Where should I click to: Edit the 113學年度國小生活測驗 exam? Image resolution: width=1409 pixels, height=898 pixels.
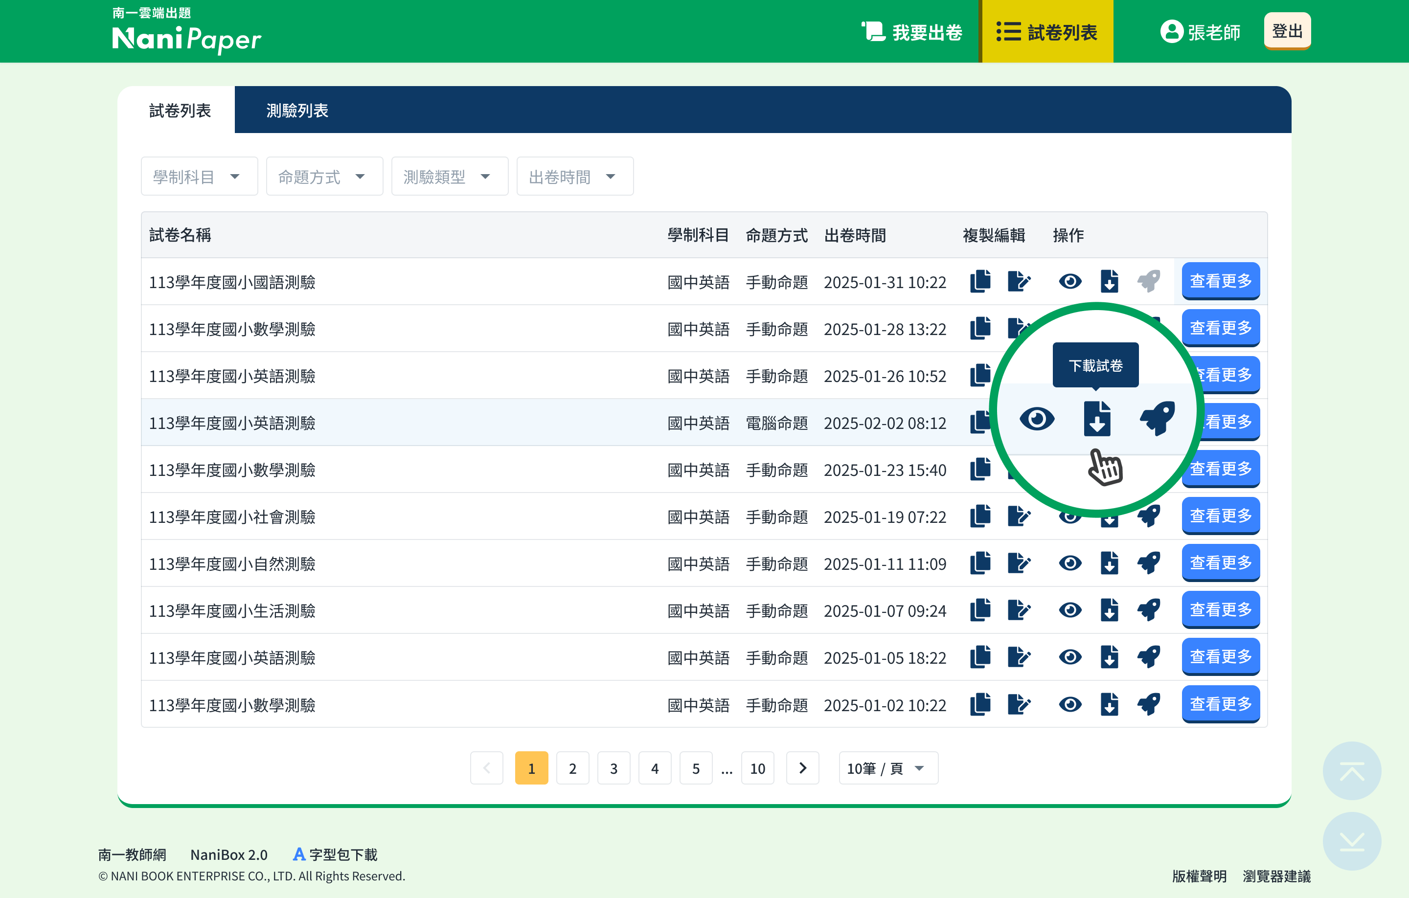coord(1019,609)
